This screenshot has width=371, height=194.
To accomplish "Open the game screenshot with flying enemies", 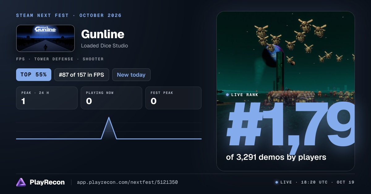I will coord(285,91).
